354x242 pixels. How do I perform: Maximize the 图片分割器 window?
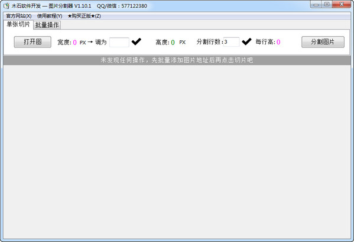[x=327, y=4]
